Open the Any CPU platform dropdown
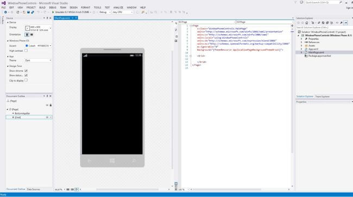The height and width of the screenshot is (197, 353). click(x=123, y=12)
